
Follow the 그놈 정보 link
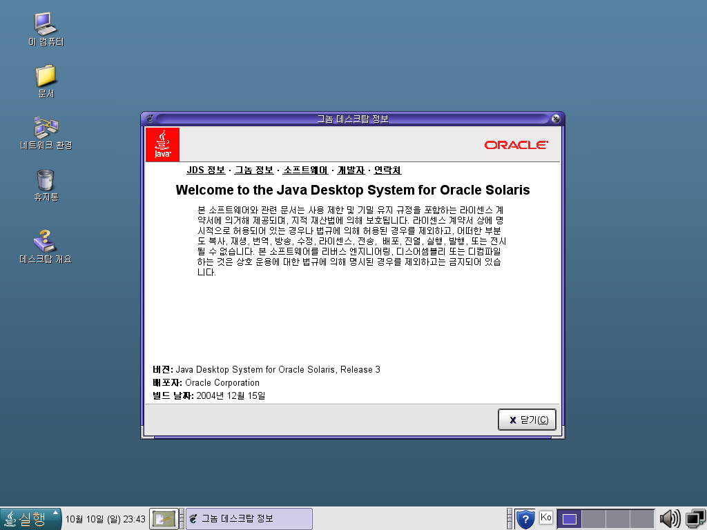coord(254,170)
